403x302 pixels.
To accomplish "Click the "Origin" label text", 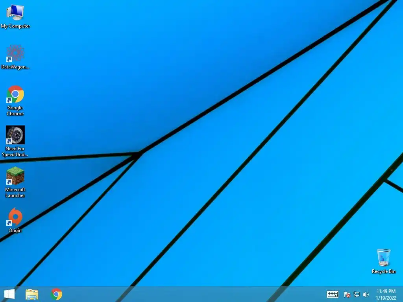I will click(x=15, y=230).
